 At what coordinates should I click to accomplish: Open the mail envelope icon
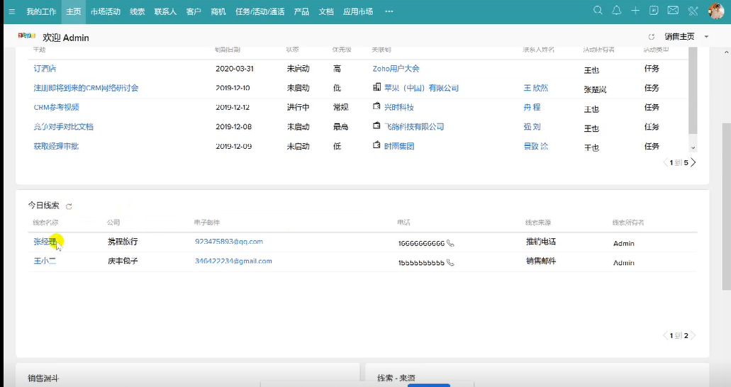tap(673, 11)
